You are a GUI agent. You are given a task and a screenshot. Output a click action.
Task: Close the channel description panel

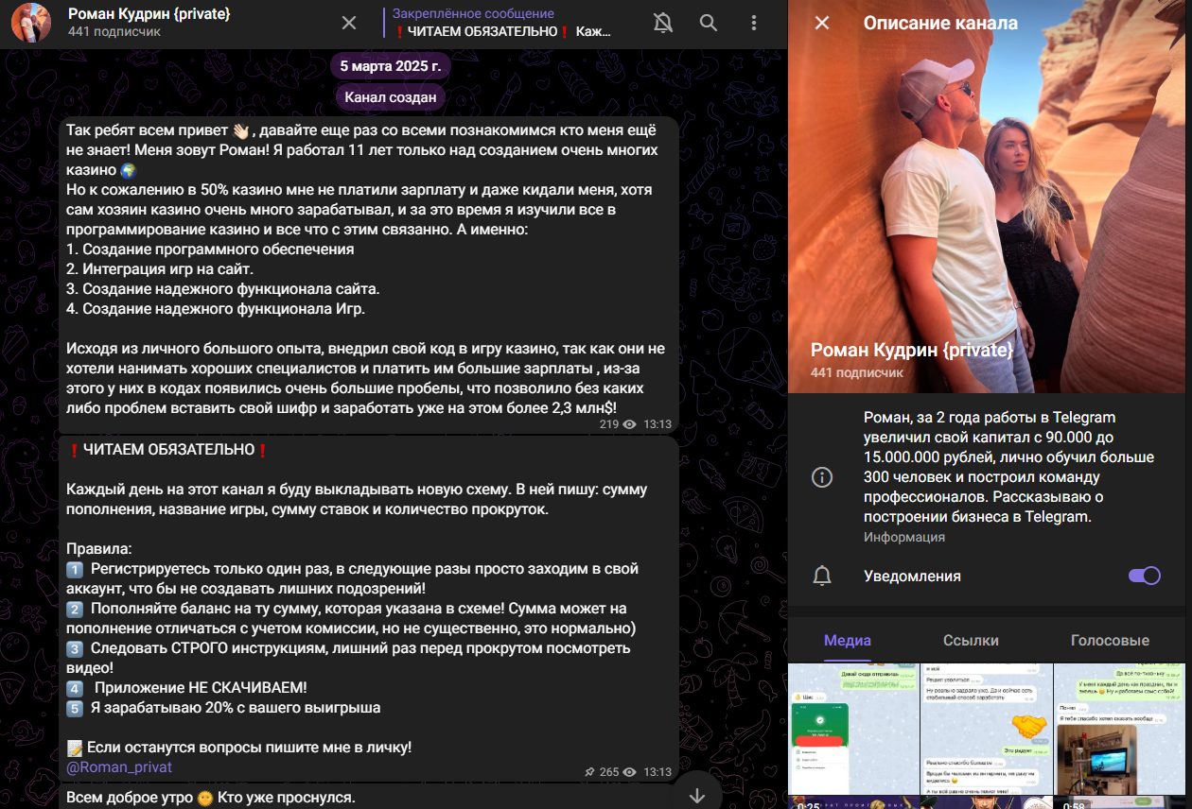822,23
